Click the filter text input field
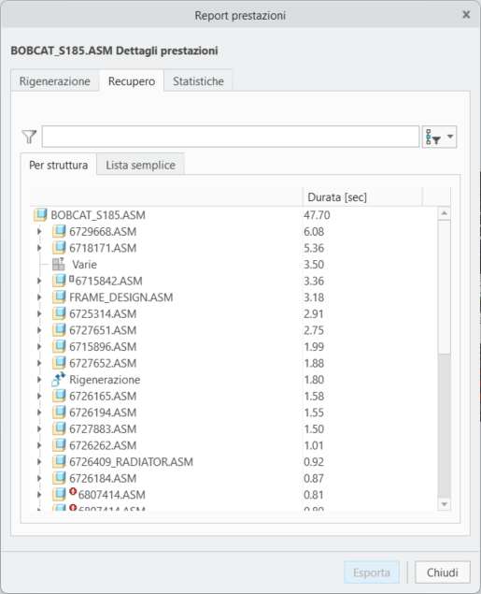Screen dimensions: 481x594 231,137
